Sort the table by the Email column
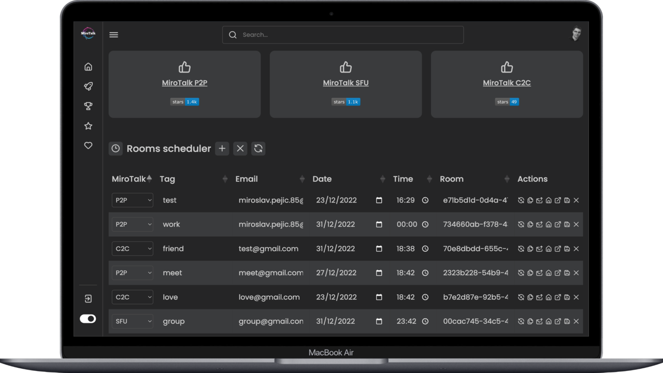 (x=302, y=179)
